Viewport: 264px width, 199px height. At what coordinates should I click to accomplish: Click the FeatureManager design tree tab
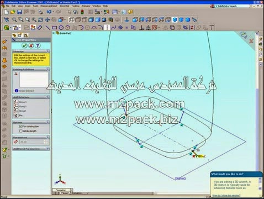pyautogui.click(x=14, y=35)
